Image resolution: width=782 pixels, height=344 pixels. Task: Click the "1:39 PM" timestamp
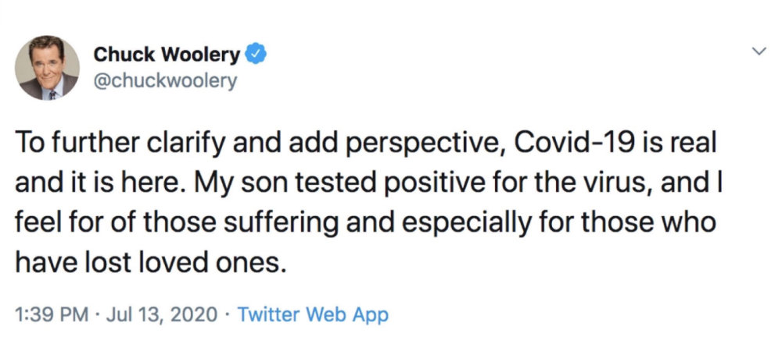[52, 315]
